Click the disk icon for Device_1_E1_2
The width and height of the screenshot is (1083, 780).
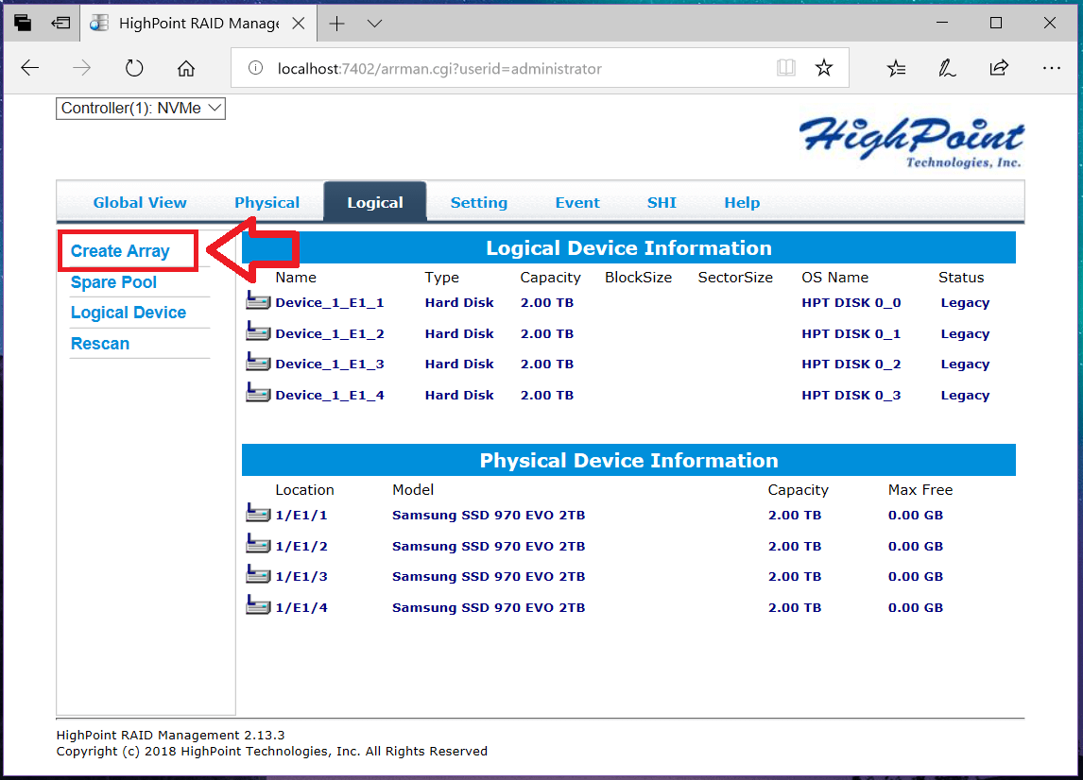pos(258,331)
